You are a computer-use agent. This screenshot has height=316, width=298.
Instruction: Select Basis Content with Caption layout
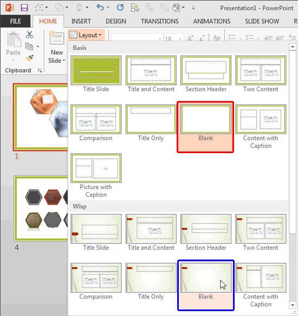261,127
